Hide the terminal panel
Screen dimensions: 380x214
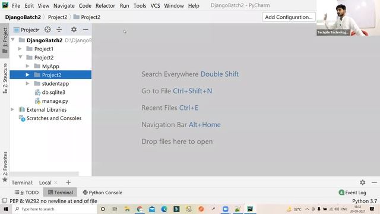(374, 182)
